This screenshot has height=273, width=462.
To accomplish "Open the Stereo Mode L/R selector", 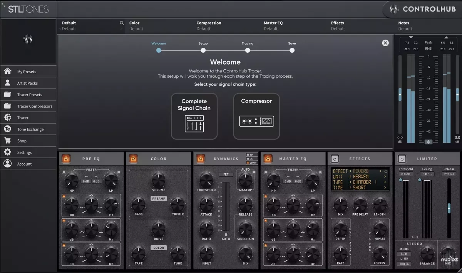I will pos(404,254).
